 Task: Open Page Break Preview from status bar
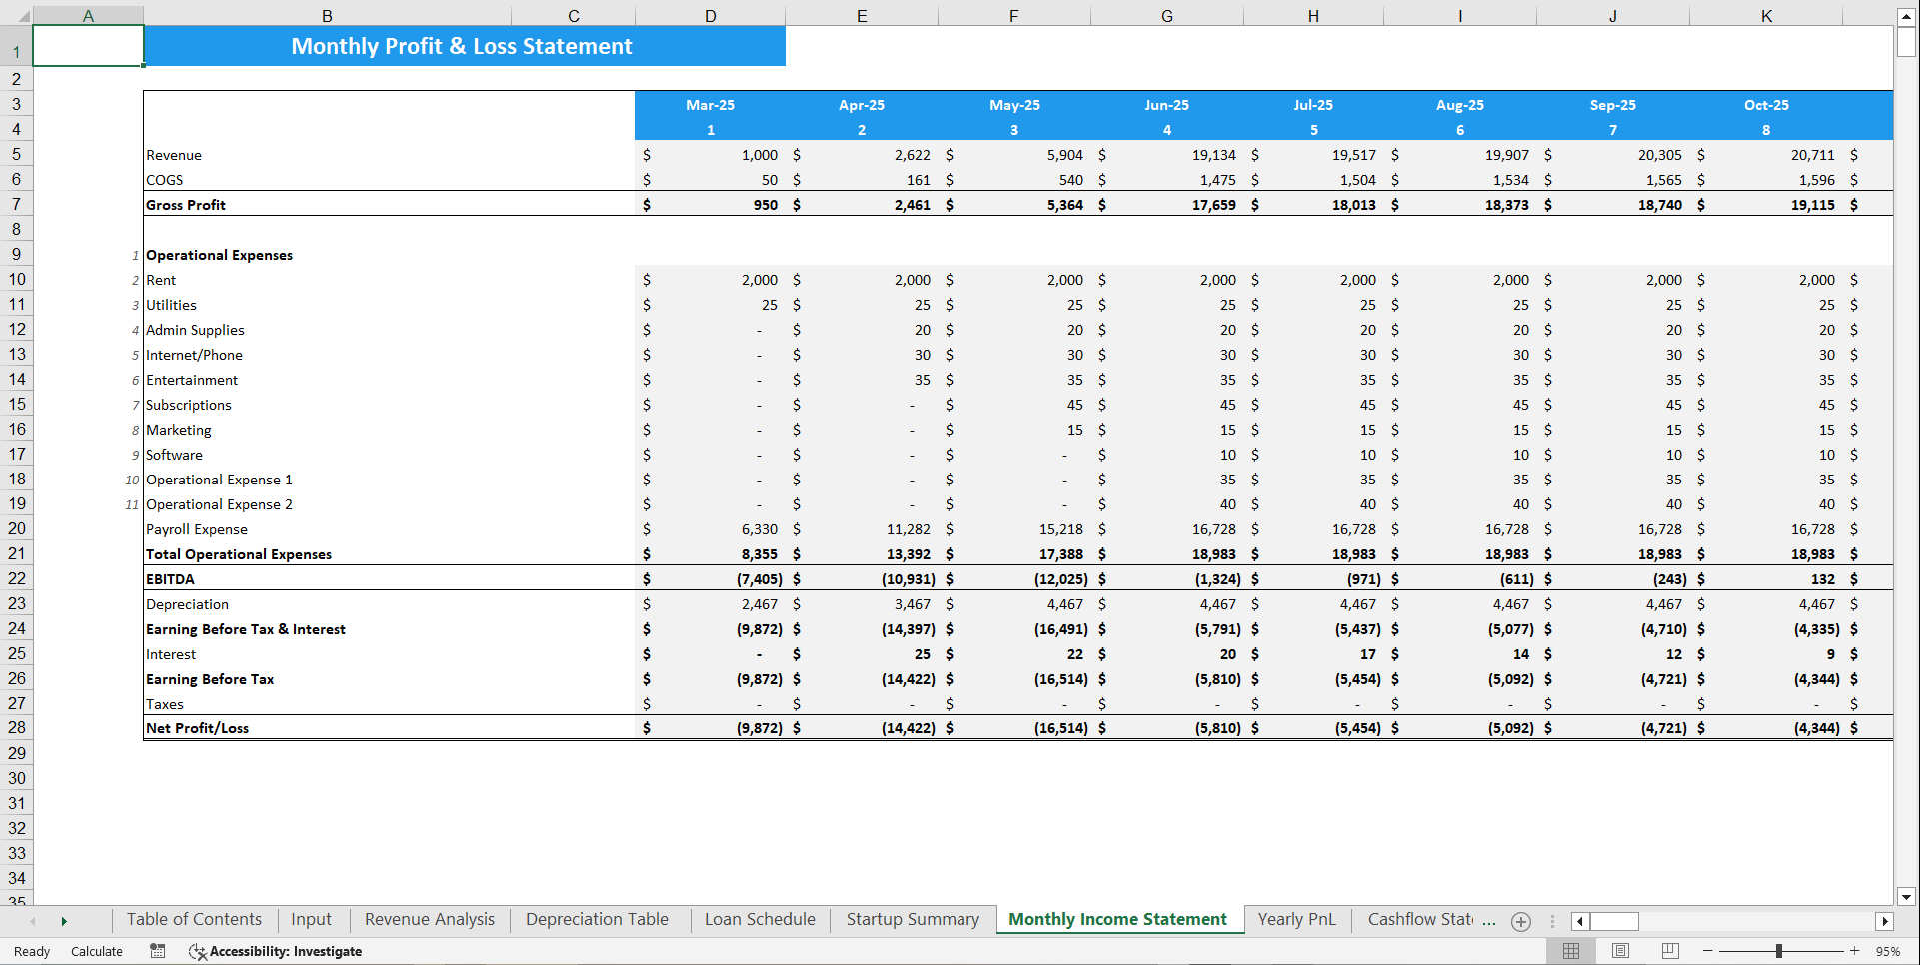click(x=1668, y=951)
